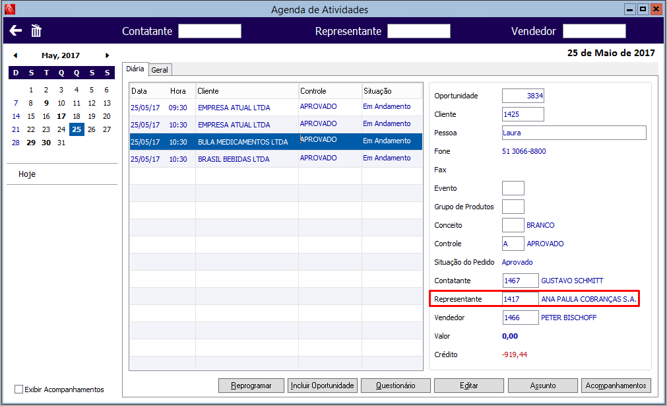Viewport: 667px width, 406px height.
Task: Click the application logo icon in title bar
Action: (x=9, y=9)
